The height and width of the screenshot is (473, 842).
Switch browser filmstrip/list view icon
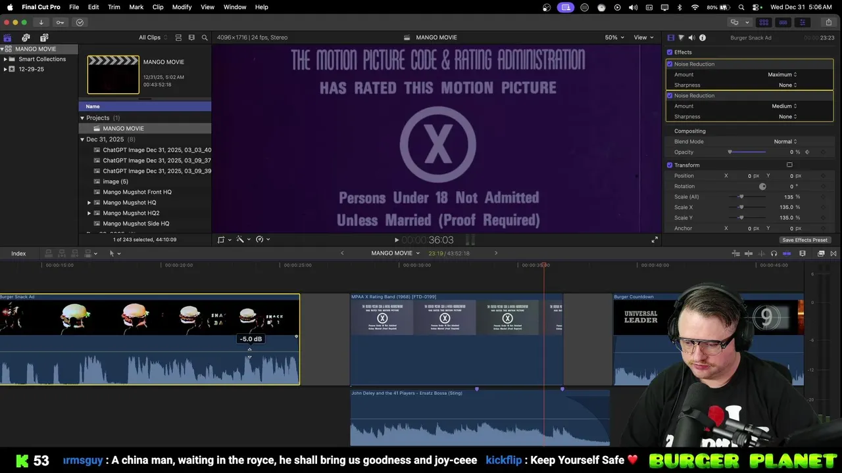pos(191,37)
